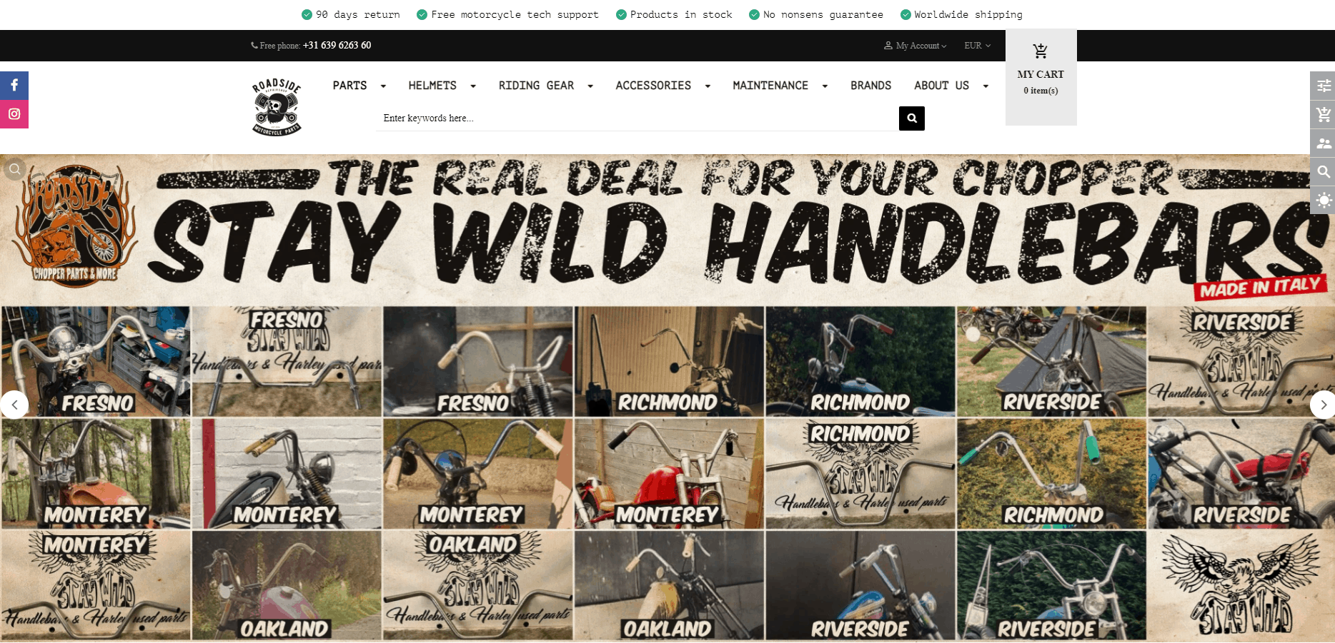Open the Helmets menu
1335x643 pixels.
[x=432, y=86]
